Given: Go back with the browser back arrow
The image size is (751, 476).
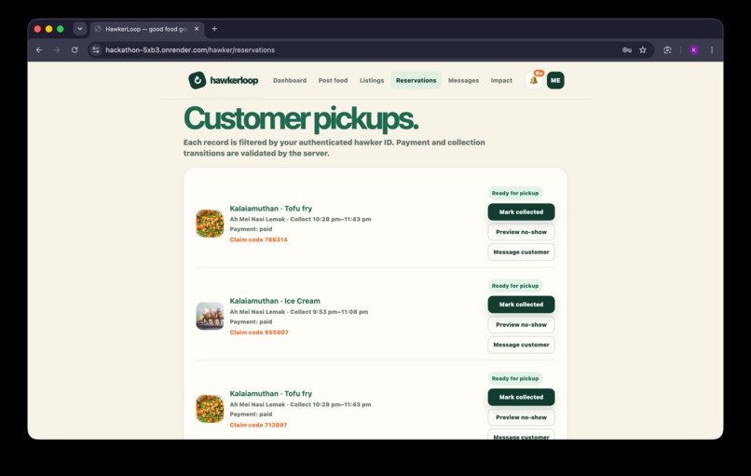Looking at the screenshot, I should 39,49.
